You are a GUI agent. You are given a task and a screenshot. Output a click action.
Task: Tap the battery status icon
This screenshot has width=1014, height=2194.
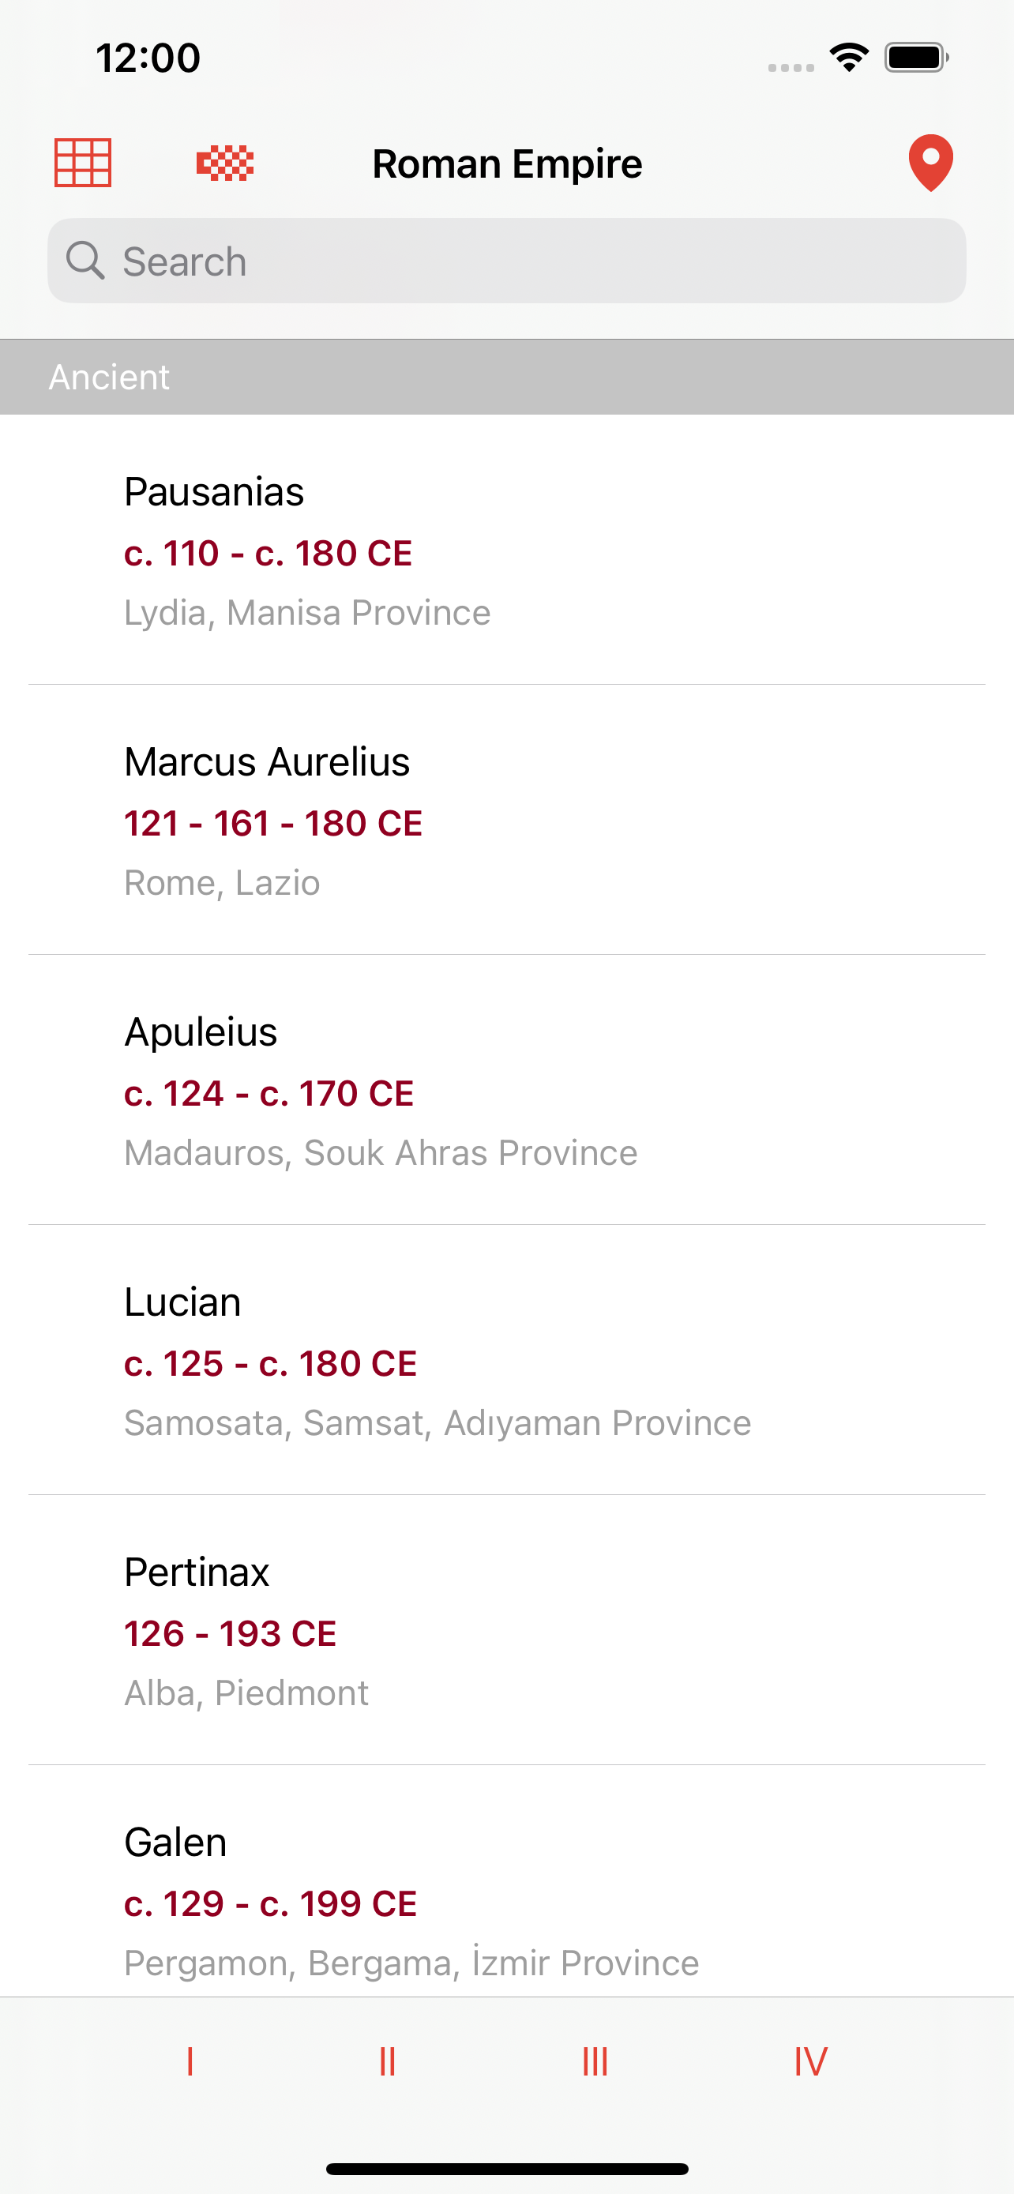click(x=916, y=58)
